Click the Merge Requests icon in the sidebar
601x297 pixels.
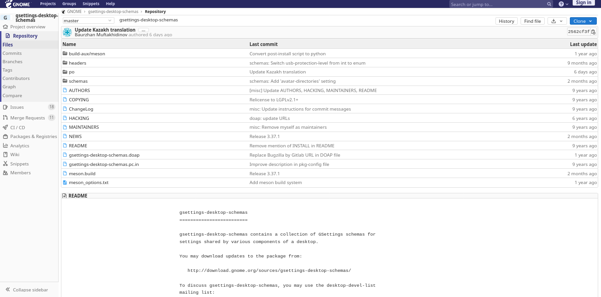6,118
